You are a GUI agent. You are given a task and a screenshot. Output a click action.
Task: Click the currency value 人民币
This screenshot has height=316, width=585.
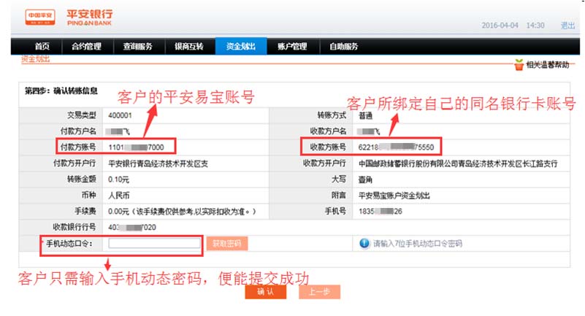[x=118, y=196]
